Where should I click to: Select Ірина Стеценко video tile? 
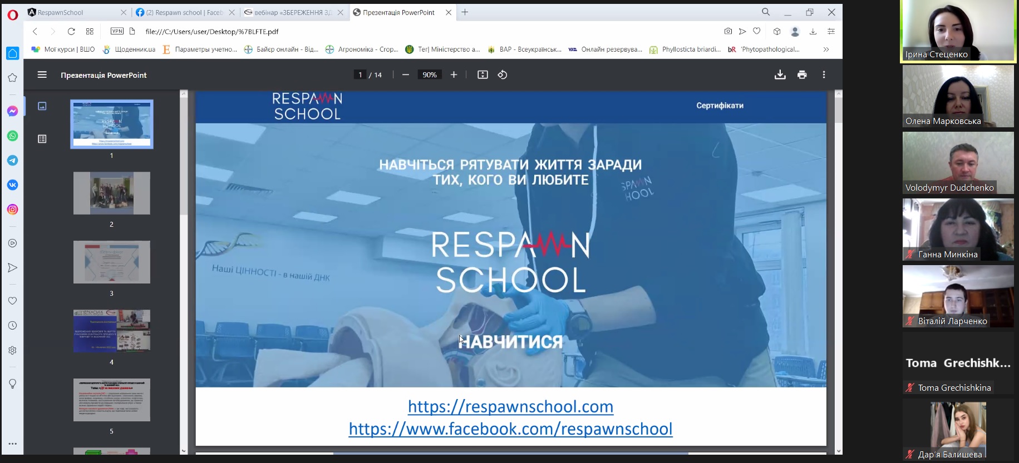click(957, 31)
